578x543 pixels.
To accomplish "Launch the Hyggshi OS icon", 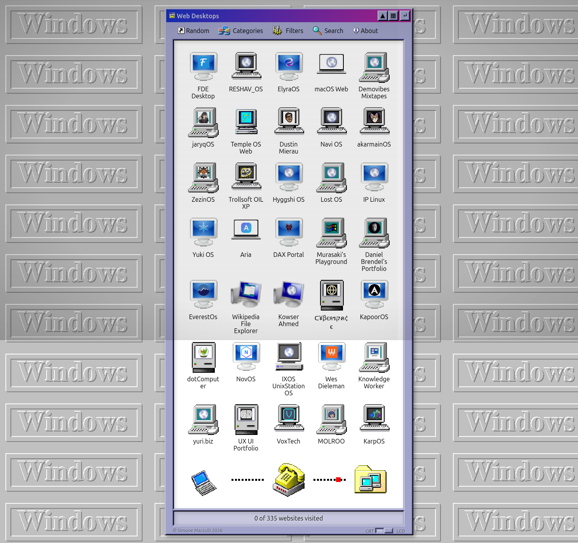I will 289,177.
